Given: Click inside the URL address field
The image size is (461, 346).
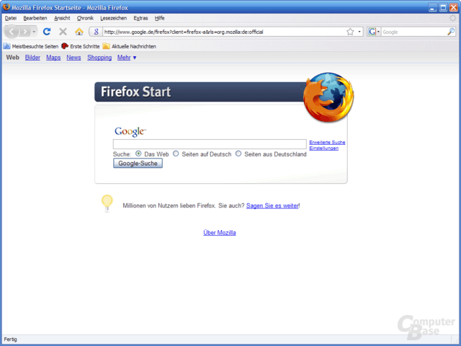Looking at the screenshot, I should click(224, 32).
